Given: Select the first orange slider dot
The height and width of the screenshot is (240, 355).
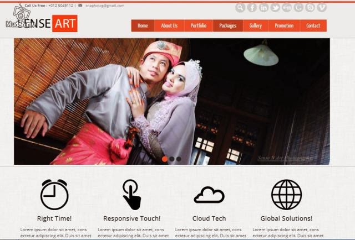Looking at the screenshot, I should pyautogui.click(x=165, y=159).
